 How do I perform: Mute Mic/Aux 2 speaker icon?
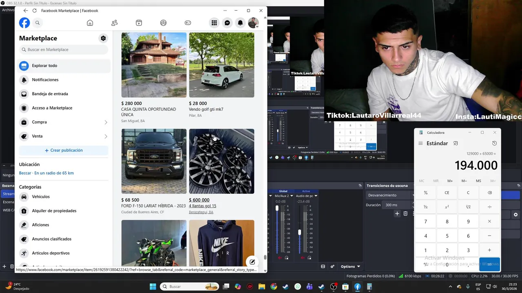(280, 258)
